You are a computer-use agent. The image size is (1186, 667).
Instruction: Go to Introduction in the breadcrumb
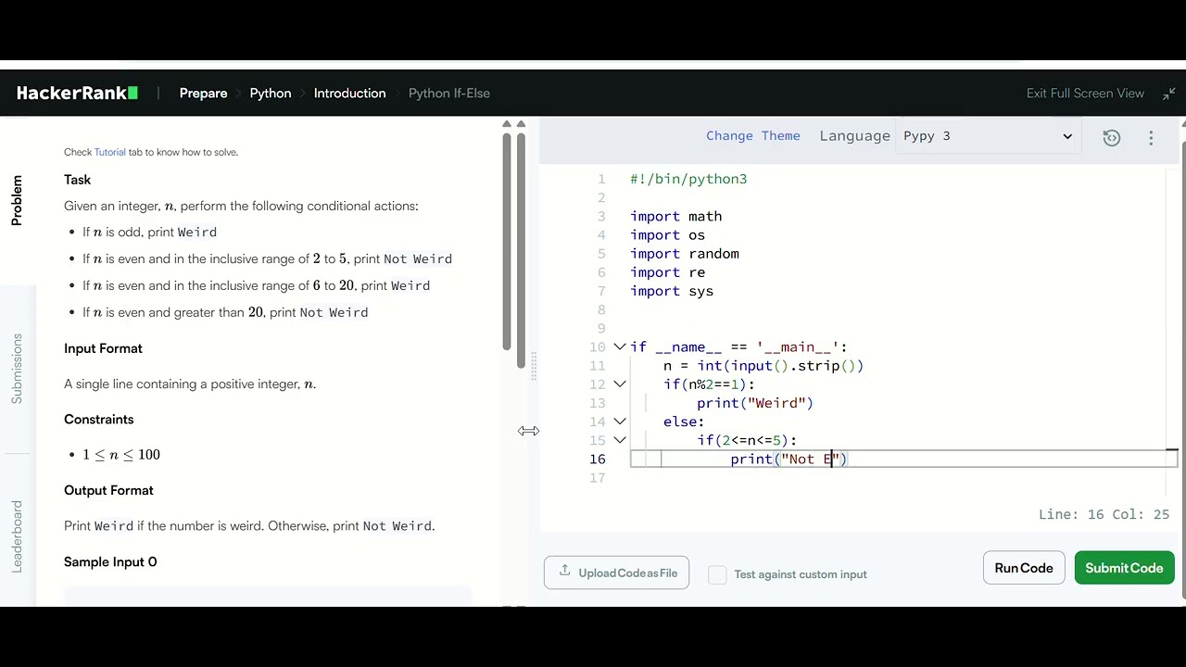349,93
